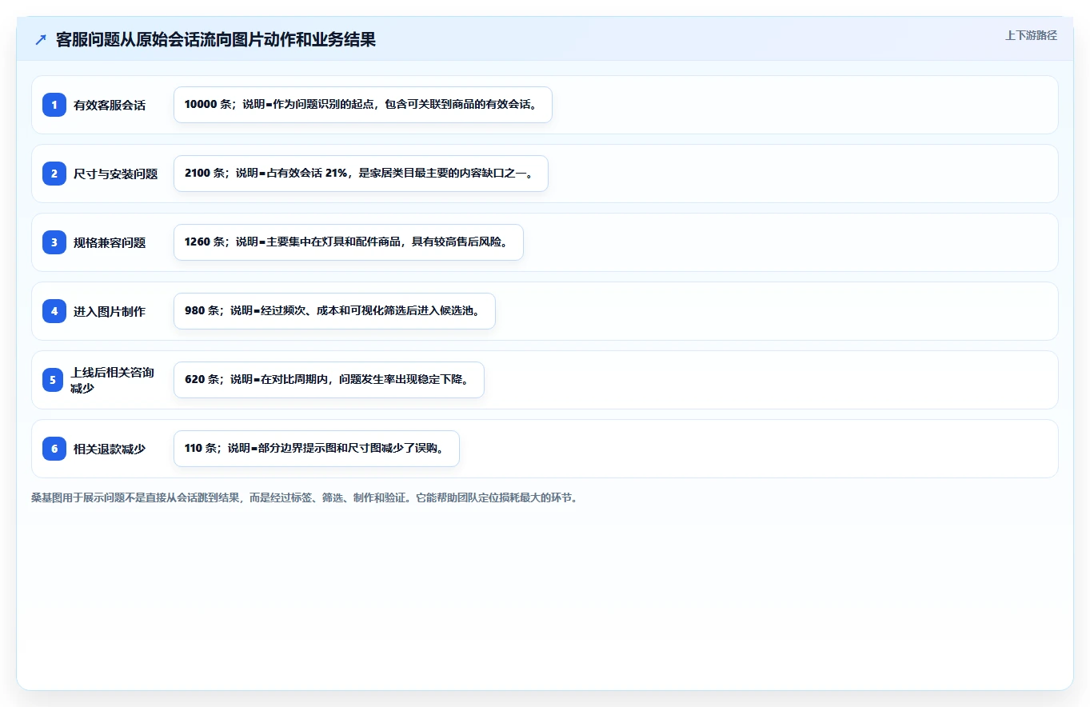
Task: Select the 进入图片制作 label
Action: coord(110,311)
